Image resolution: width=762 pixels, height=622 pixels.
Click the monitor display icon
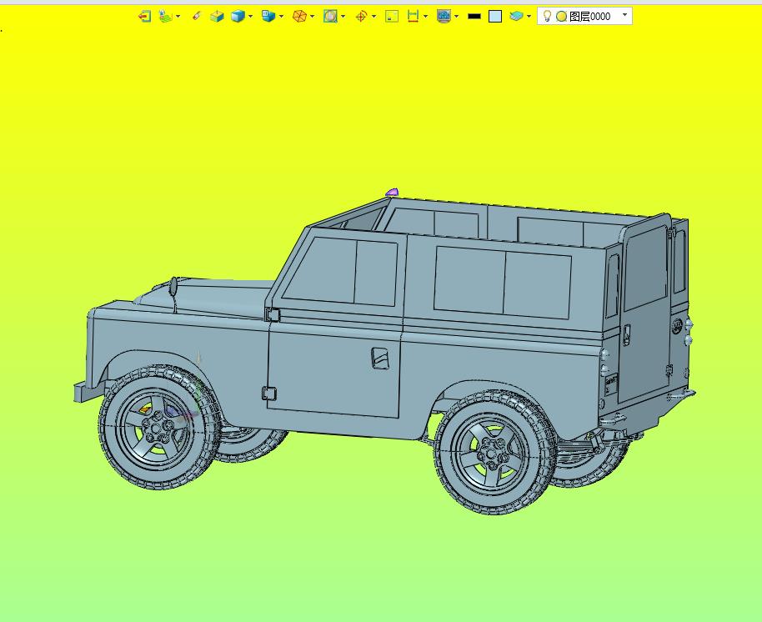tap(444, 17)
